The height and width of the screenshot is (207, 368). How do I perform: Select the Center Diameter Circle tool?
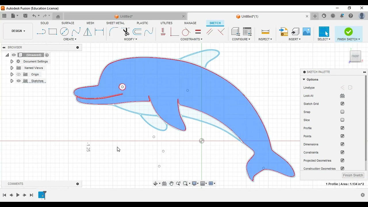(x=64, y=32)
